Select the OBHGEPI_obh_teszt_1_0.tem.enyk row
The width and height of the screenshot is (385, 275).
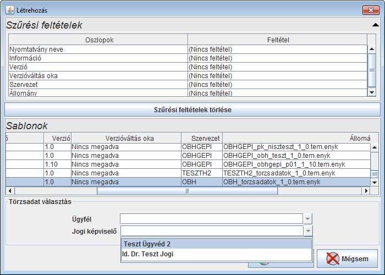click(x=188, y=156)
